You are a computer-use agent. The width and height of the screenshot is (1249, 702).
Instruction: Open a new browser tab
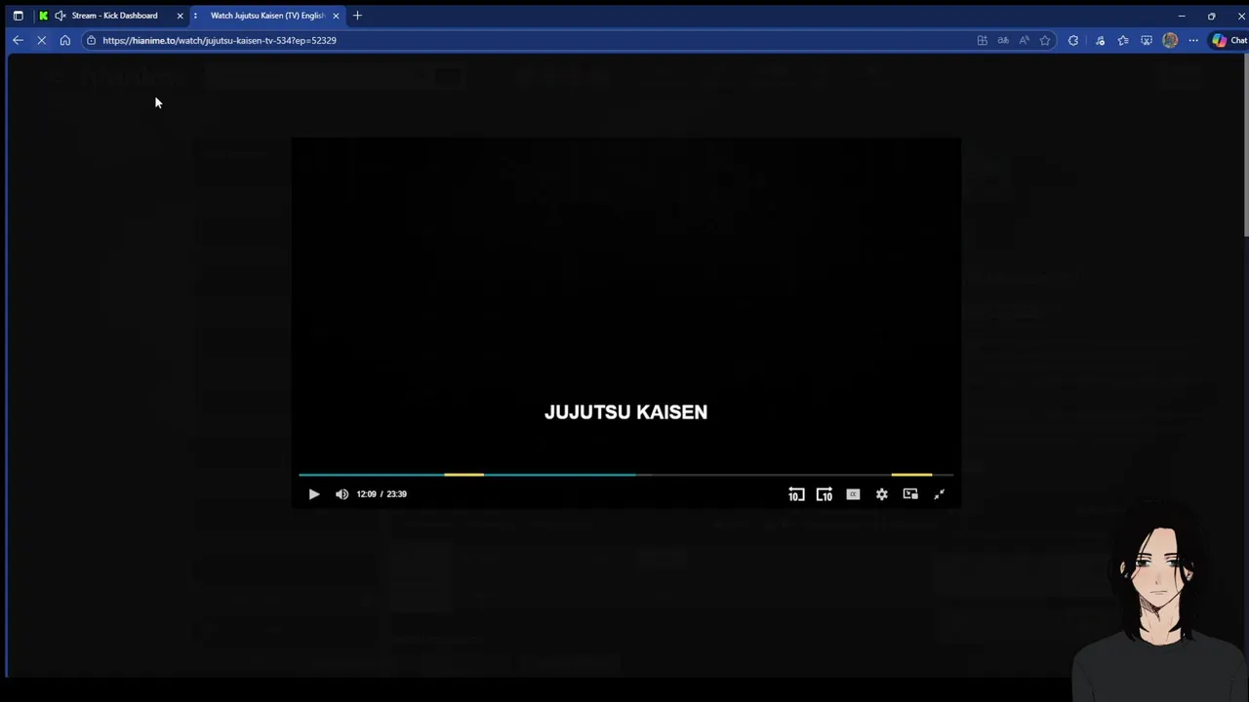coord(357,16)
